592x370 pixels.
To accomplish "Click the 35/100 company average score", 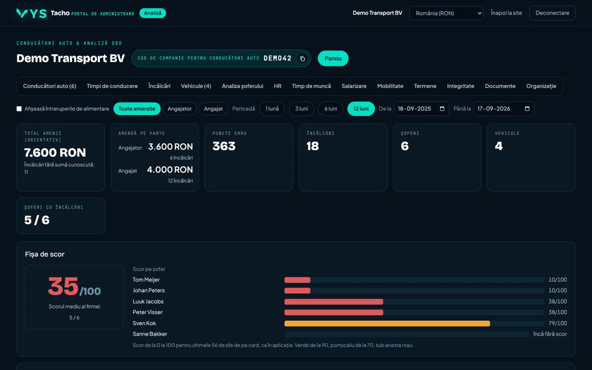I will [74, 287].
